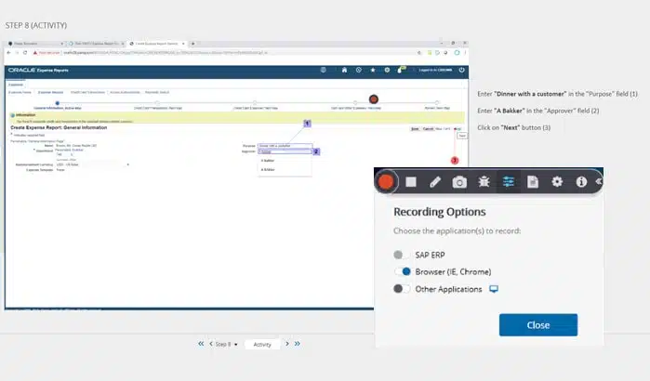Click the ORACLE Expense Reports logo
Screen dimensions: 650x381
click(38, 70)
